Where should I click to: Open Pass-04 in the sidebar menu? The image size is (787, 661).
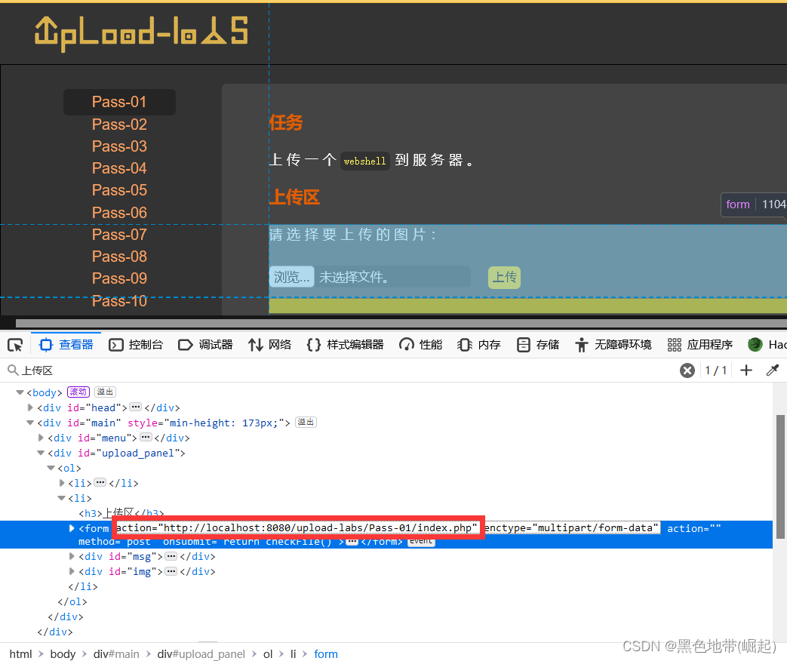coord(119,168)
